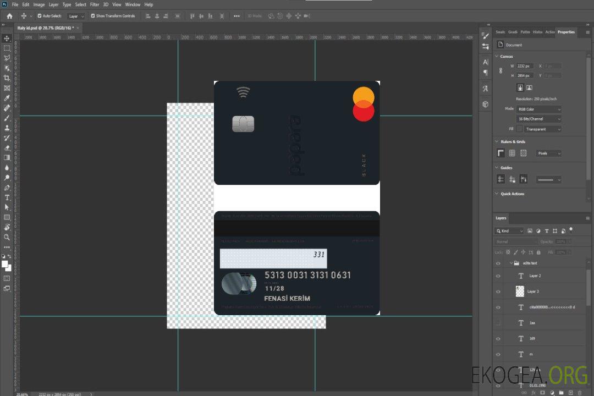The height and width of the screenshot is (396, 594).
Task: Select the Frame tool
Action: pyautogui.click(x=7, y=88)
